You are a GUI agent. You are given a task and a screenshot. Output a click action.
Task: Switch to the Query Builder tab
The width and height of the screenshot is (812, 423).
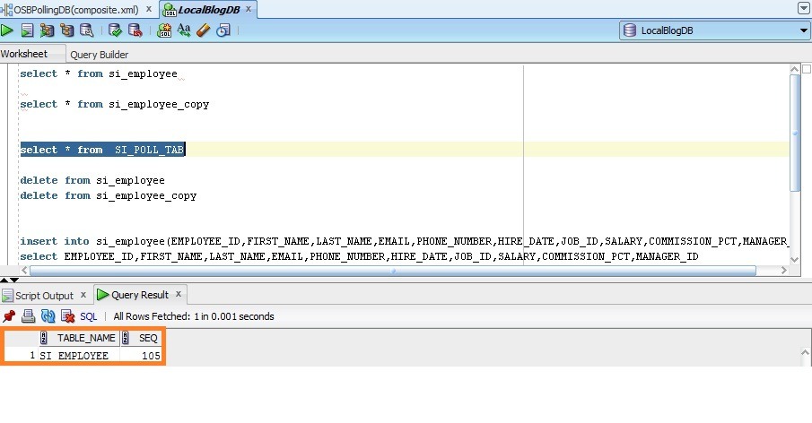[99, 55]
